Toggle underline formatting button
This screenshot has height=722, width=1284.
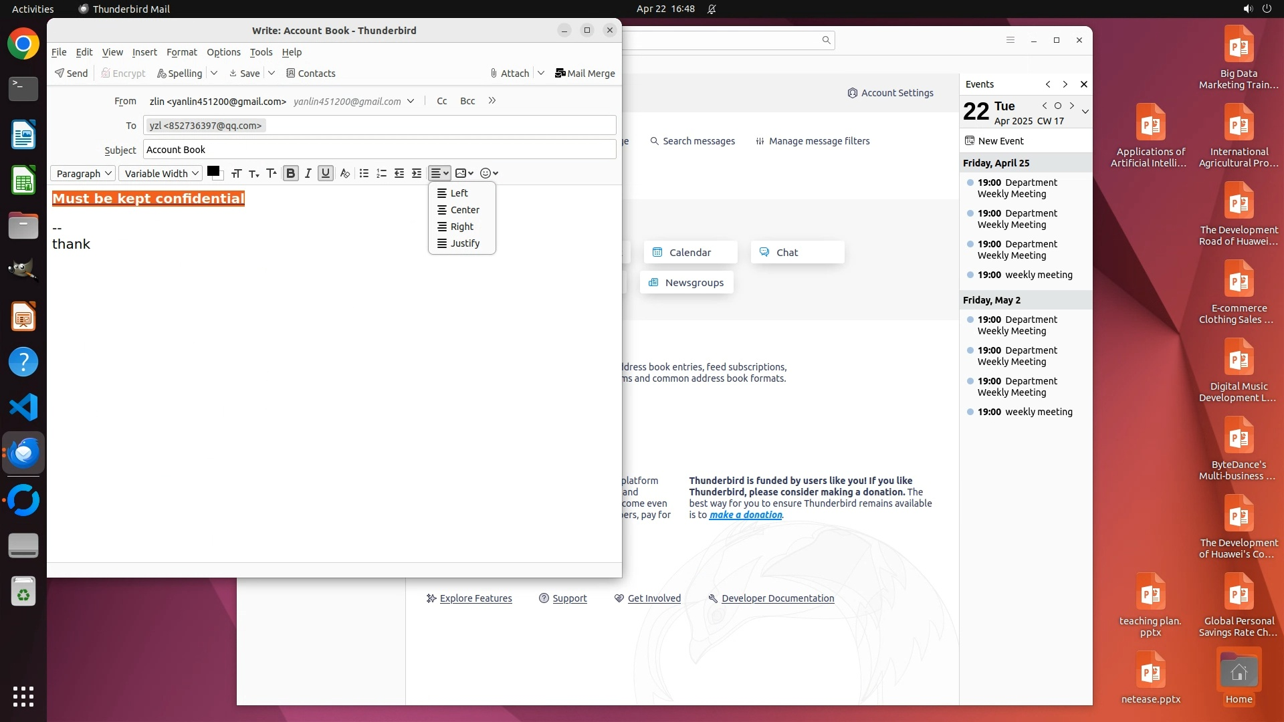pos(326,173)
